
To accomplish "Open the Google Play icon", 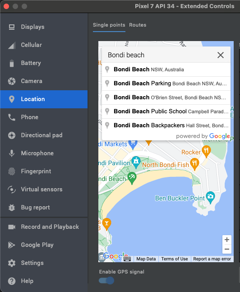I will coord(12,245).
